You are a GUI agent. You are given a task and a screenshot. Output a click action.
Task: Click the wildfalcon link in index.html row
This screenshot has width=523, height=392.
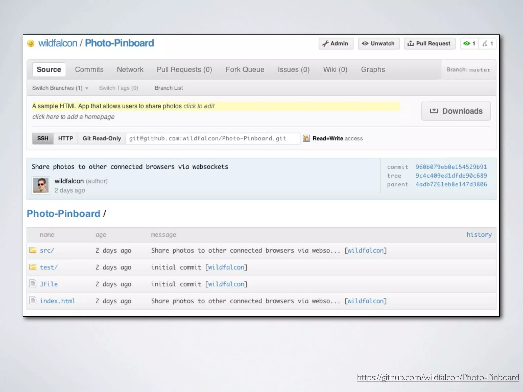365,301
